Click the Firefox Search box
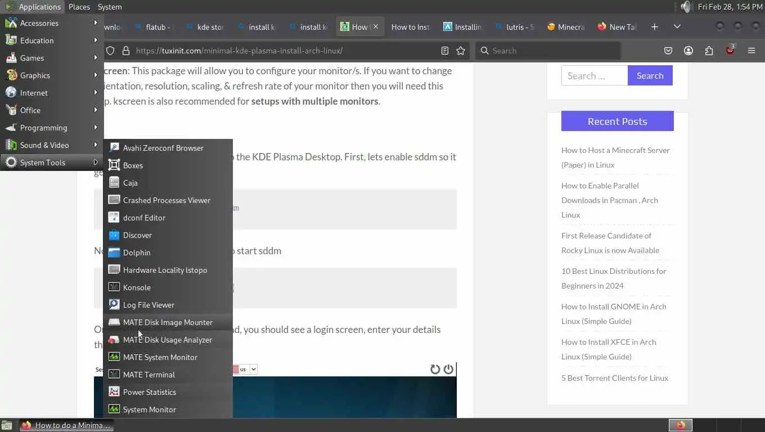765x432 pixels. coord(548,51)
